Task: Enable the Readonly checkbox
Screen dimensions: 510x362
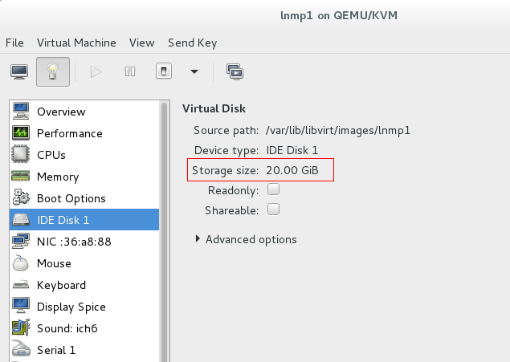Action: [x=273, y=190]
